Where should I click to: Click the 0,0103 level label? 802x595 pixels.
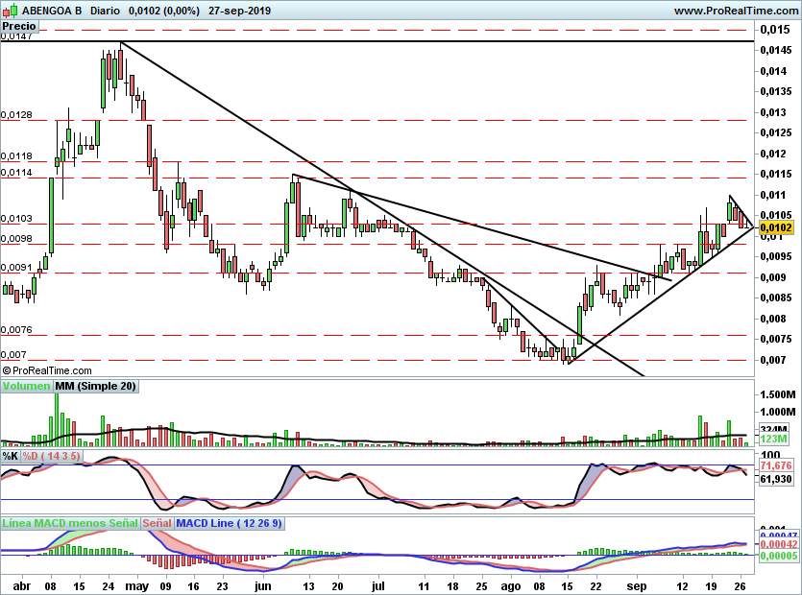click(16, 218)
